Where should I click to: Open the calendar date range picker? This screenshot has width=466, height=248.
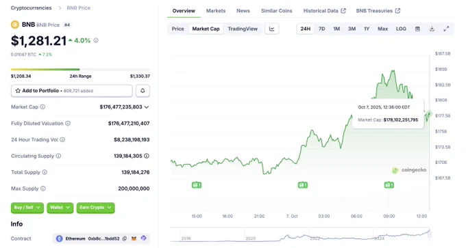point(417,29)
